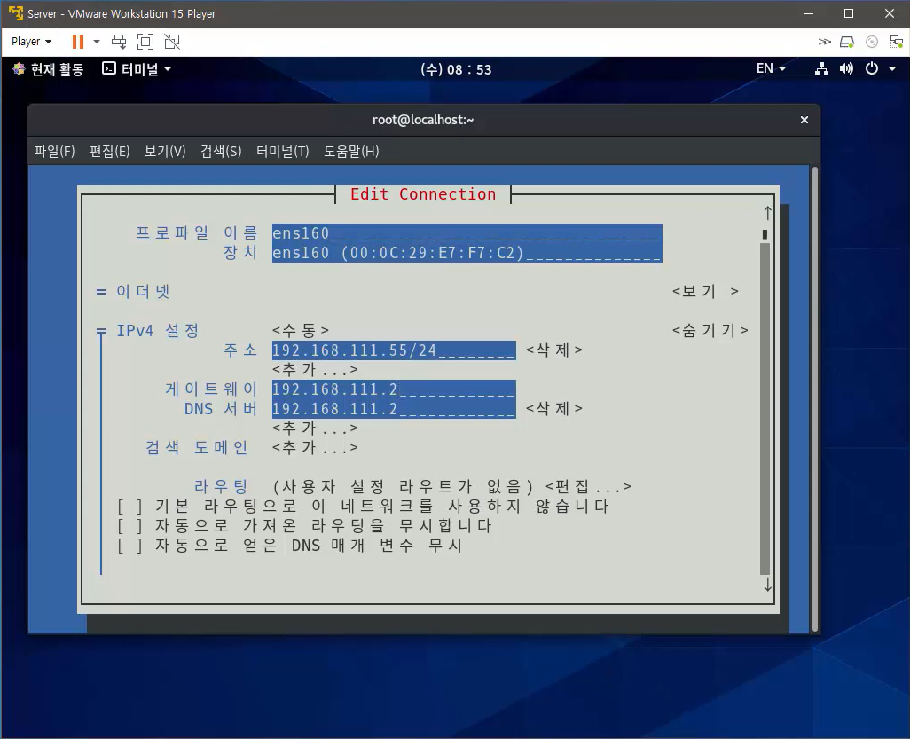Screen dimensions: 910x739
Task: Open the 검색(S) menu
Action: pos(221,152)
